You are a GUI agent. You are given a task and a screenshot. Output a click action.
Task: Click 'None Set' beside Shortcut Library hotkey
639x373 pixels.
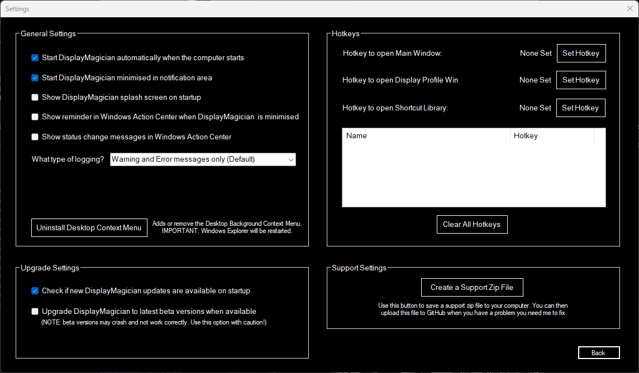click(535, 108)
